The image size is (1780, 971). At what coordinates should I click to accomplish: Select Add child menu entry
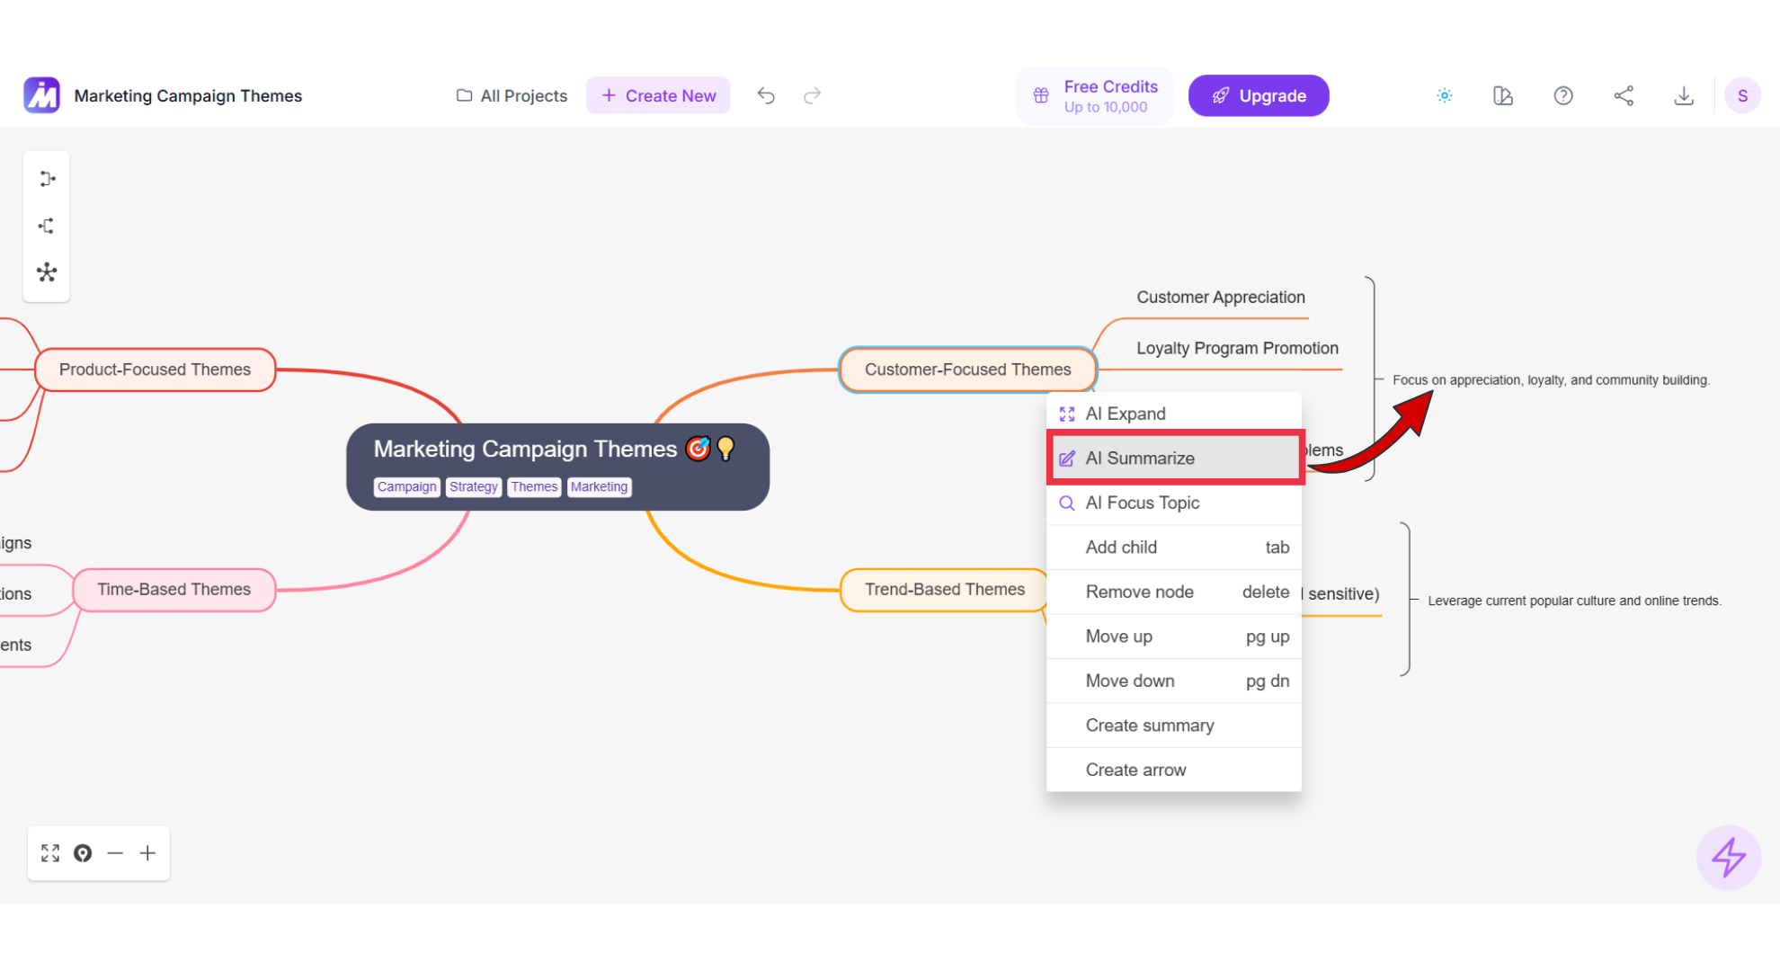tap(1174, 547)
